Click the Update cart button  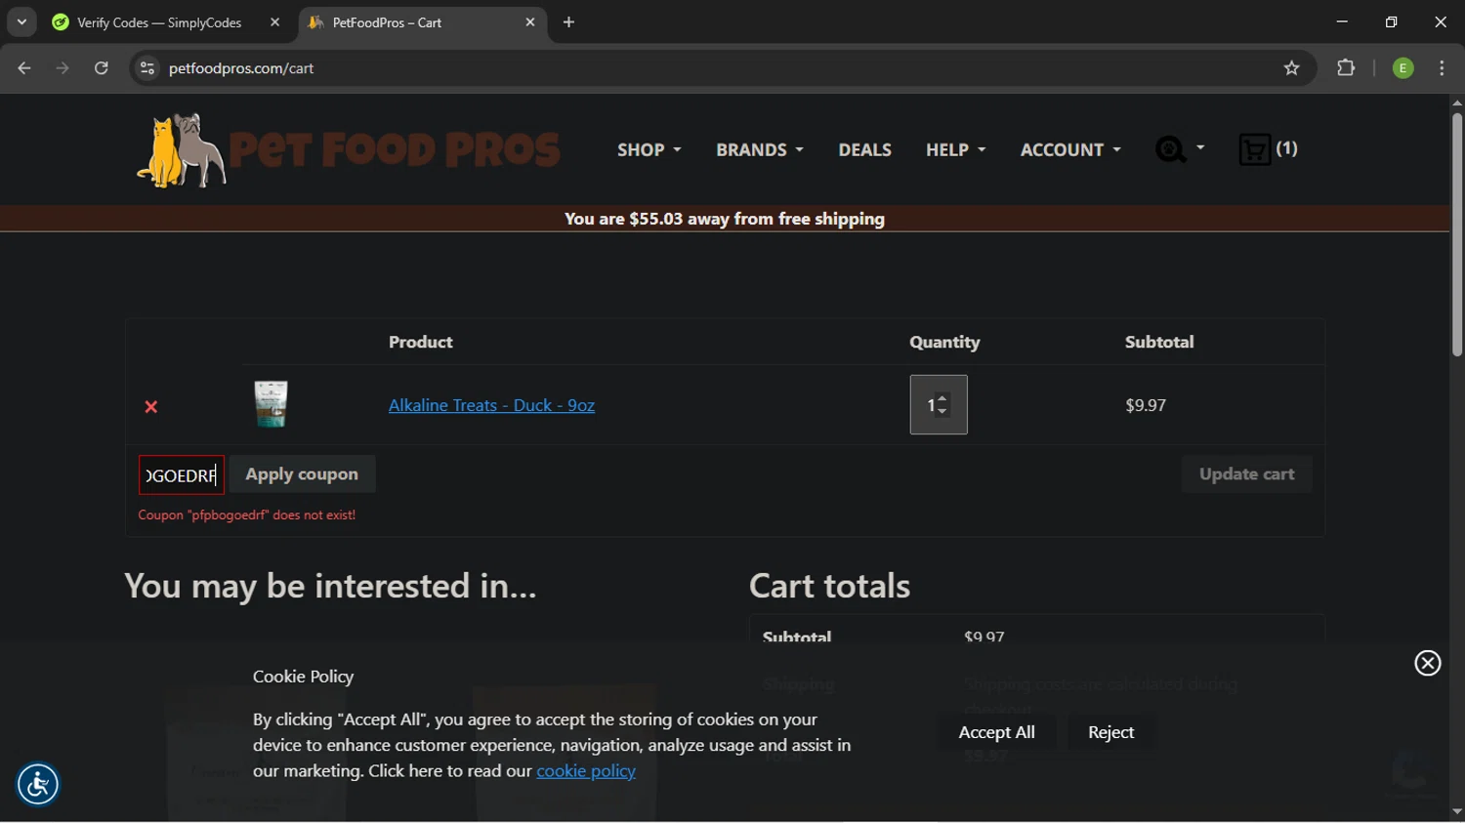(1246, 474)
